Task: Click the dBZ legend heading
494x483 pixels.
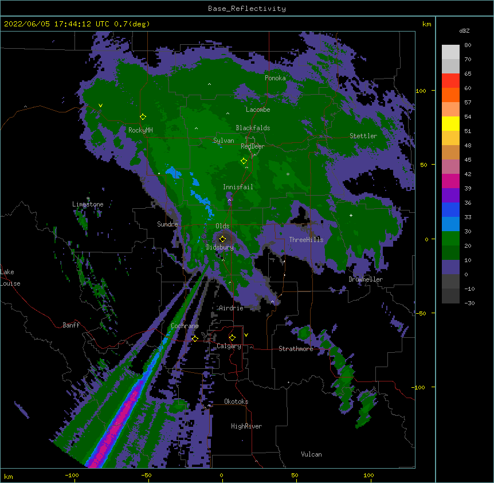Action: [x=464, y=31]
